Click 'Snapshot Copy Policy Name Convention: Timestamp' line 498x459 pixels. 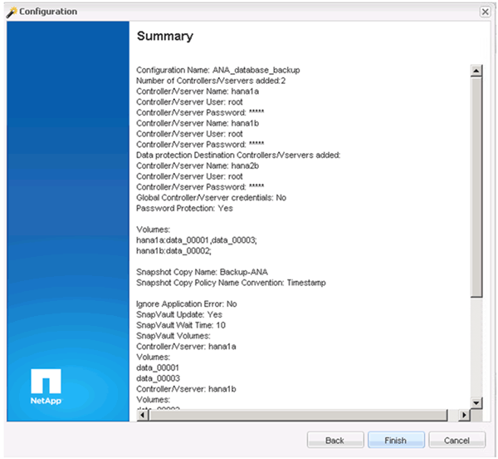[231, 283]
